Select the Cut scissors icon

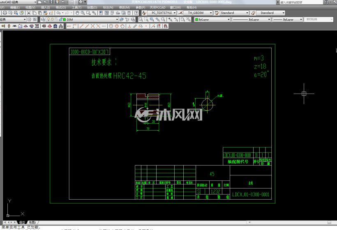pyautogui.click(x=29, y=13)
